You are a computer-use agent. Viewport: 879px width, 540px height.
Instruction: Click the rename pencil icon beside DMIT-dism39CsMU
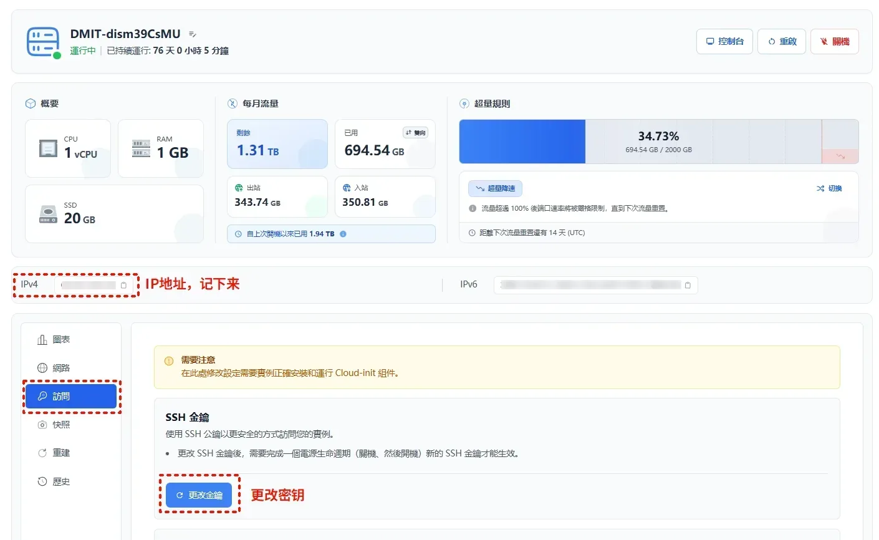[x=193, y=34]
